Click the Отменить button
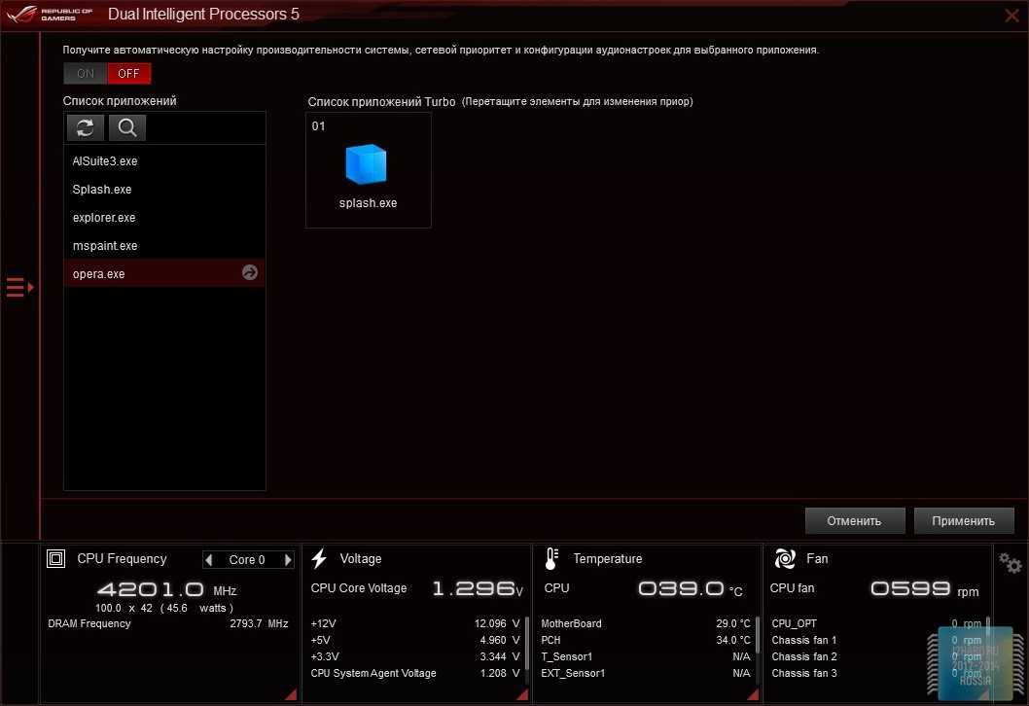 click(854, 520)
